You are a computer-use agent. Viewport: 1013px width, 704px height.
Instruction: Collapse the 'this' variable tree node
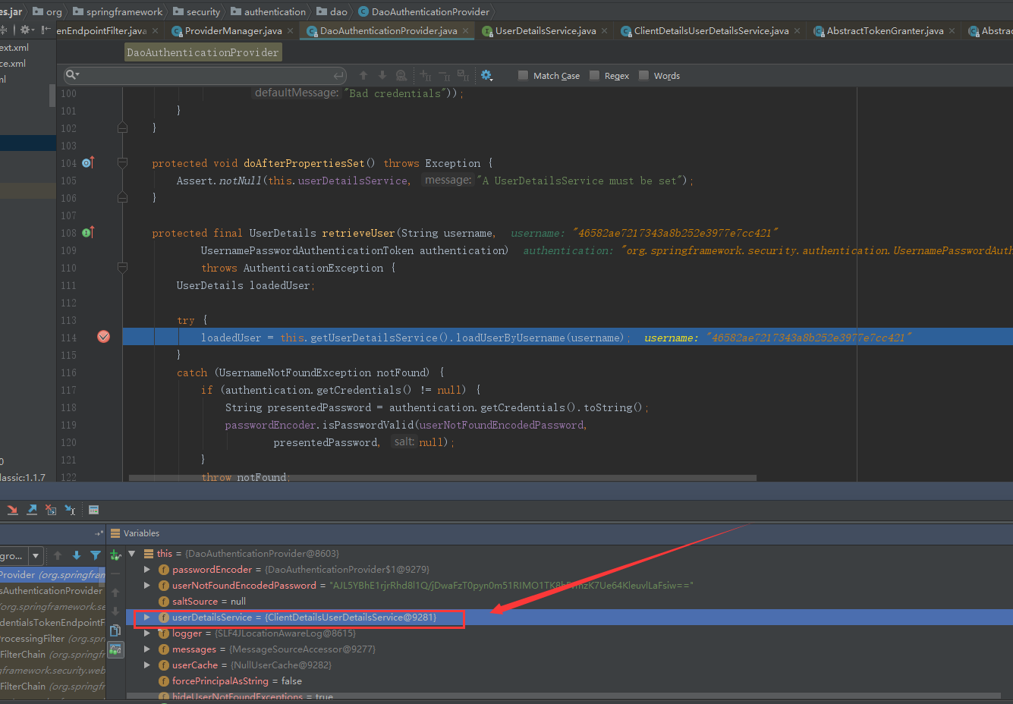(132, 554)
